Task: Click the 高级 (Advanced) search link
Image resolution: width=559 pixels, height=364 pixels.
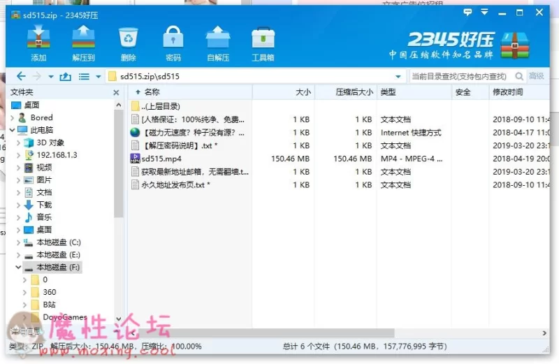Action: coord(536,76)
